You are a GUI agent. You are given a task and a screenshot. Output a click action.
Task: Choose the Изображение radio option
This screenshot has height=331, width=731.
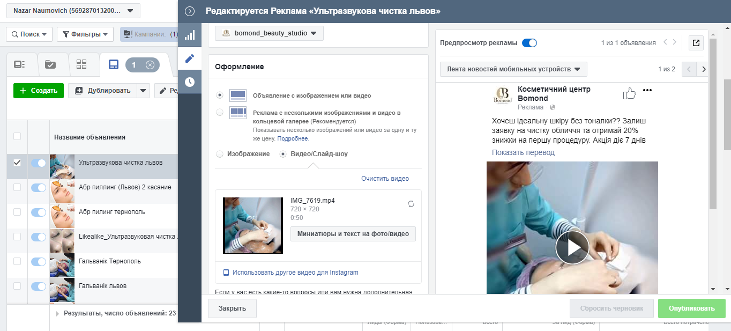coord(220,154)
